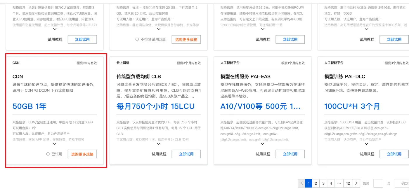Click 选购更多规格 in 本地冗余存储包 card
409x191 pixels.
point(186,39)
